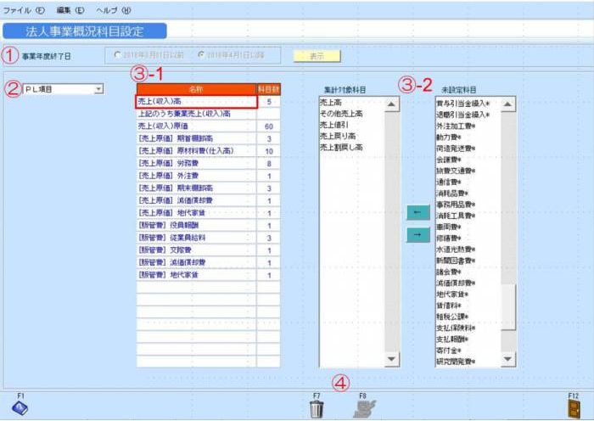Select 寄付金 in 未設定科目 list
This screenshot has height=421, width=594.
click(x=449, y=351)
